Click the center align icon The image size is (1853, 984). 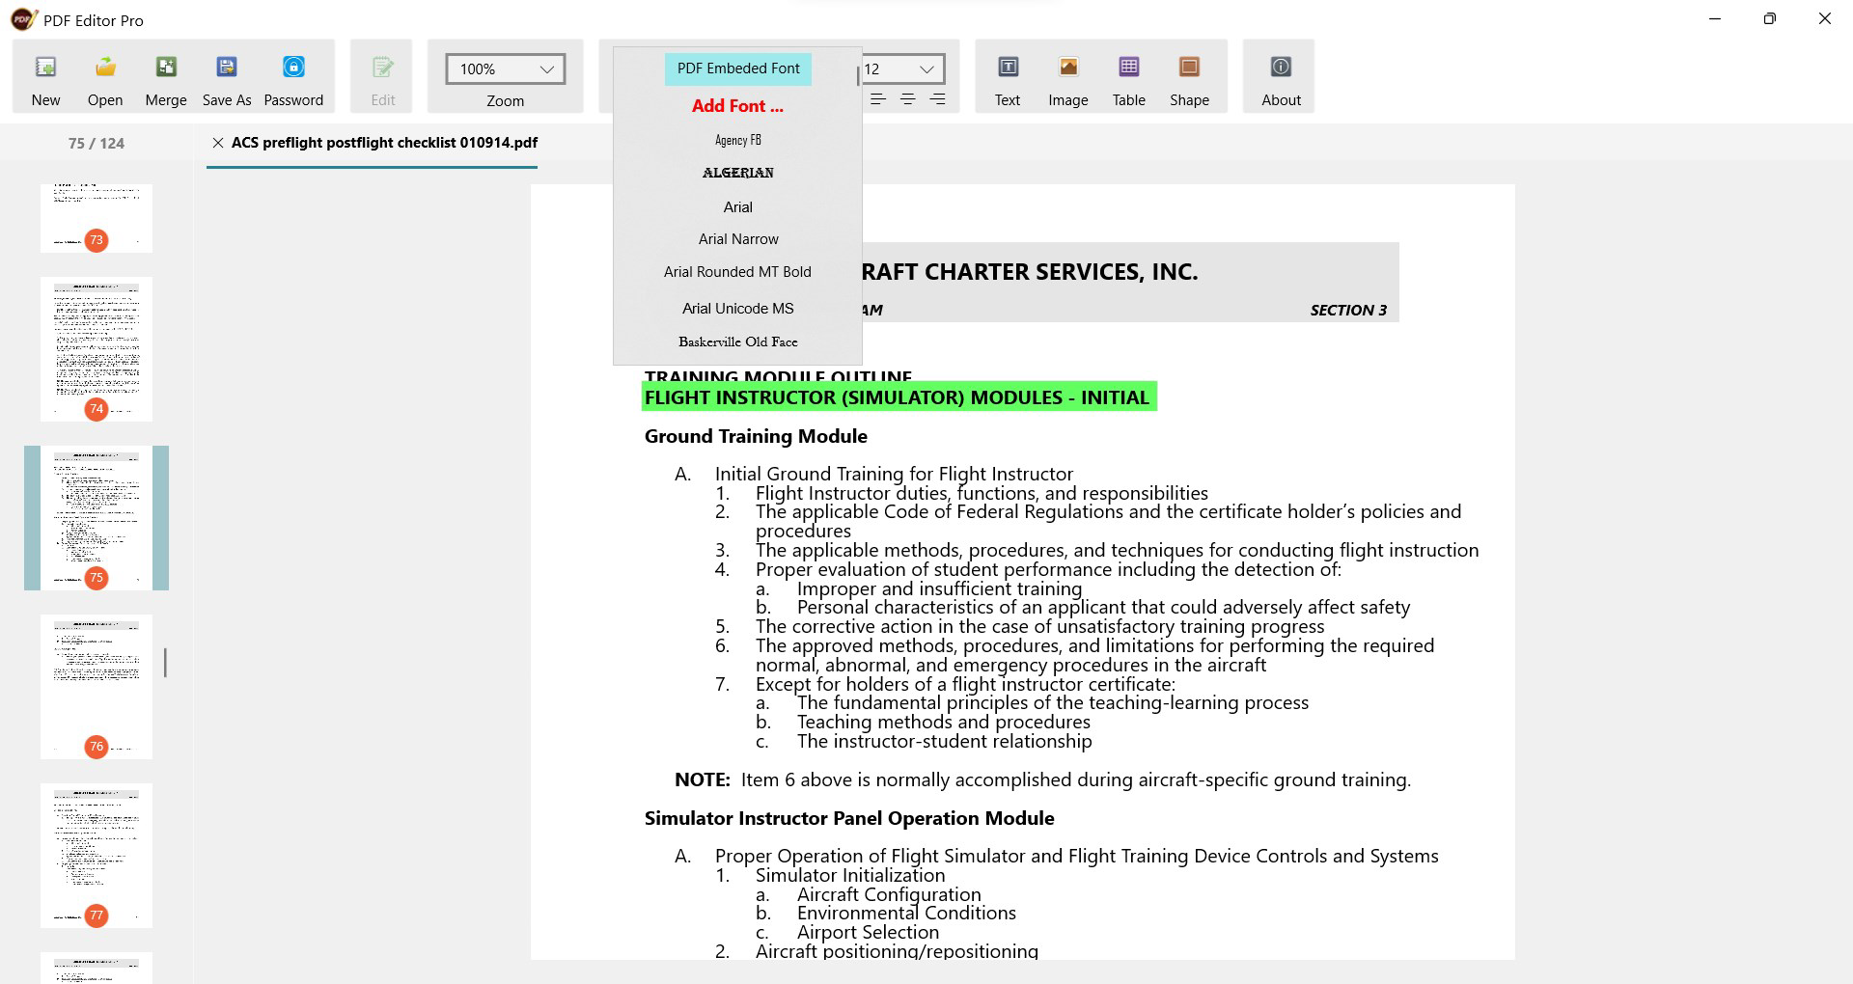click(x=907, y=99)
